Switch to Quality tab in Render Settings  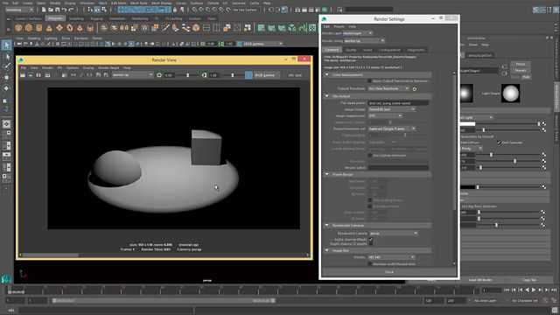coord(351,50)
